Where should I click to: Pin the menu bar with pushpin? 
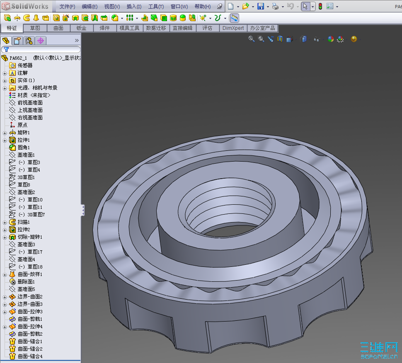[x=220, y=6]
